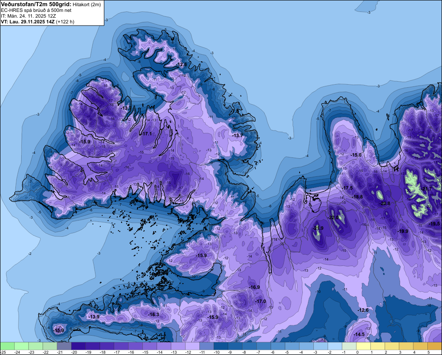Click the light green legend swatch above -25
442x355 pixels.
pos(7,346)
